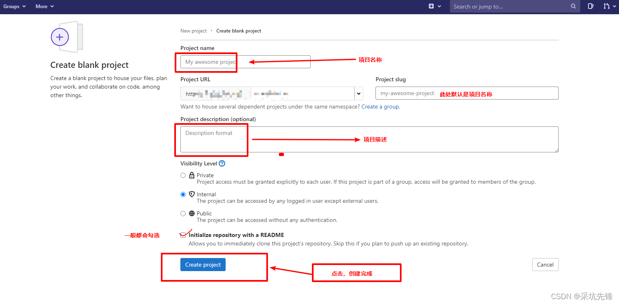Screen dimensions: 619x304
Task: Expand the create-new dropdown chevron
Action: point(439,7)
